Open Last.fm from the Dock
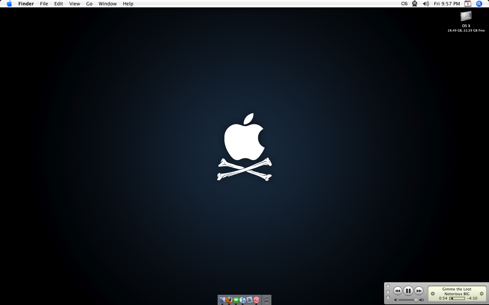489x305 pixels. click(256, 300)
